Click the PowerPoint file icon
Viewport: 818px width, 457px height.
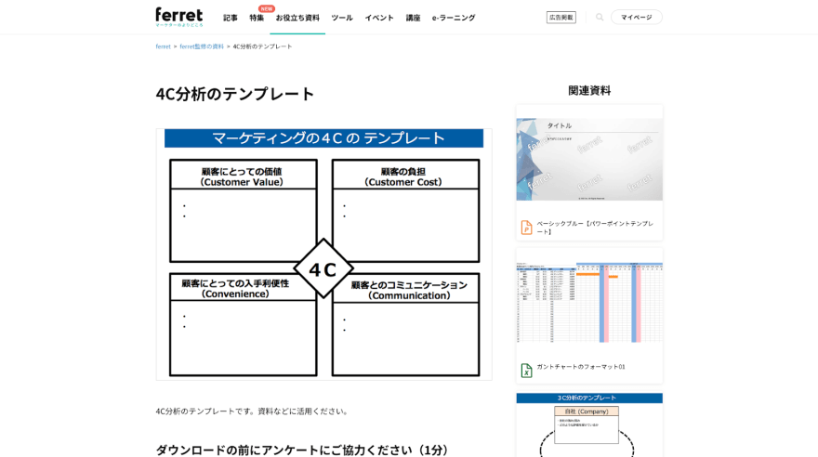(526, 228)
